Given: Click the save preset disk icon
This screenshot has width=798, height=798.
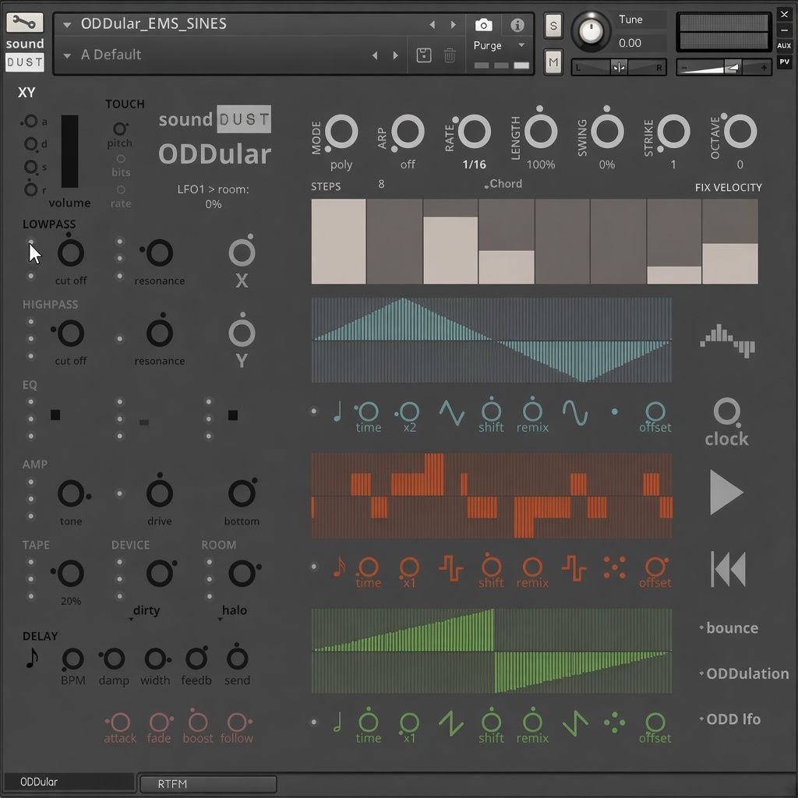Looking at the screenshot, I should [x=423, y=55].
